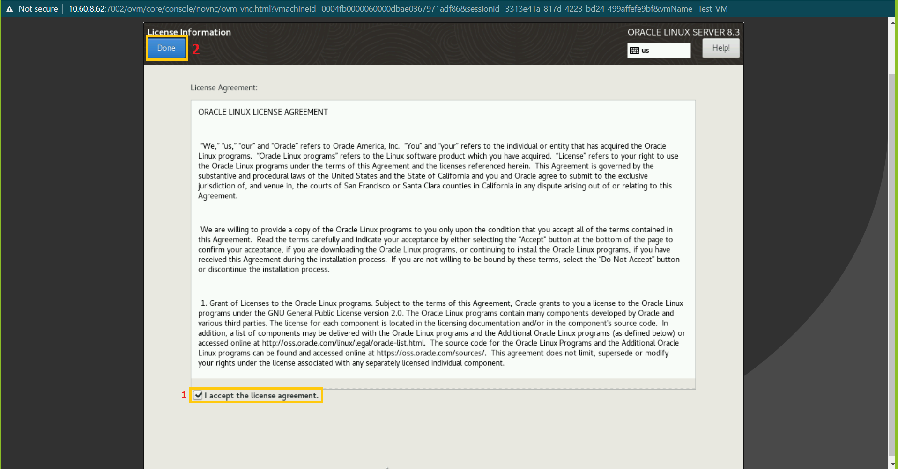The height and width of the screenshot is (469, 898).
Task: Click the '1. Grant of Licenses' paragraph
Action: 440,333
